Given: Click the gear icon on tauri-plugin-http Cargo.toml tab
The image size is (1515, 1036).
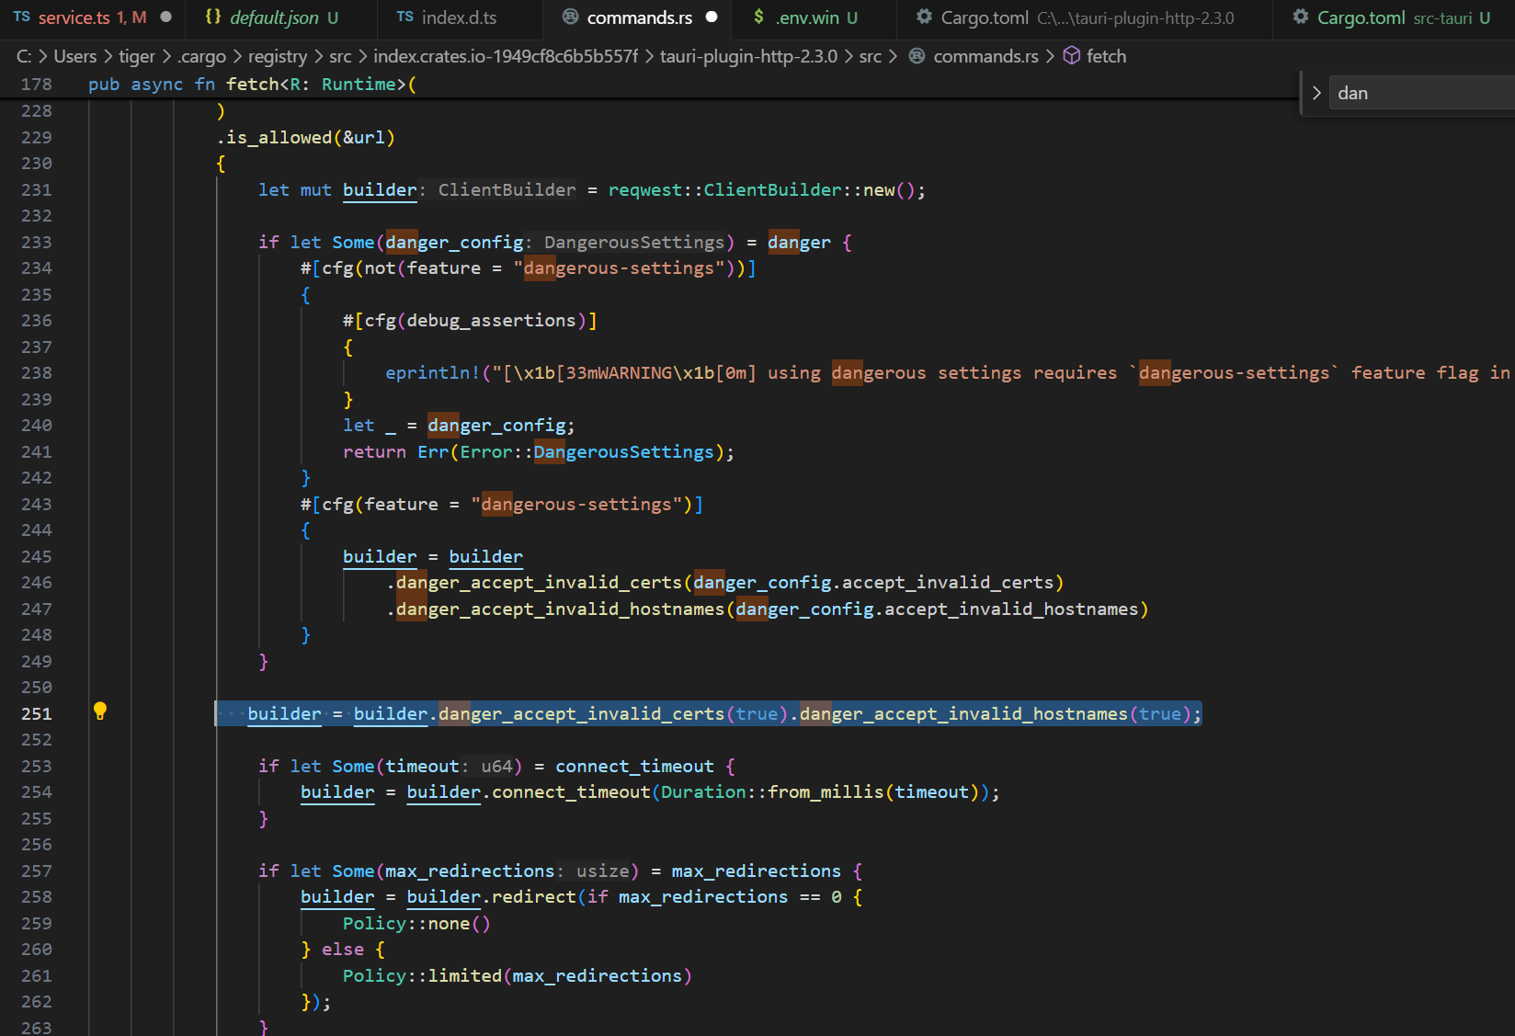Looking at the screenshot, I should [x=924, y=17].
